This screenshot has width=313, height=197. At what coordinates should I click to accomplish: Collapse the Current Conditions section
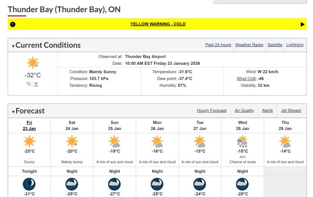pyautogui.click(x=13, y=46)
